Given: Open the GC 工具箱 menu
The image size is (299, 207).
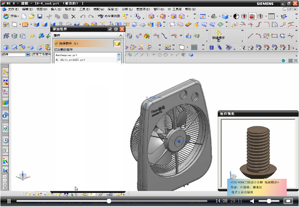Looking at the screenshot, I should pos(175,9).
